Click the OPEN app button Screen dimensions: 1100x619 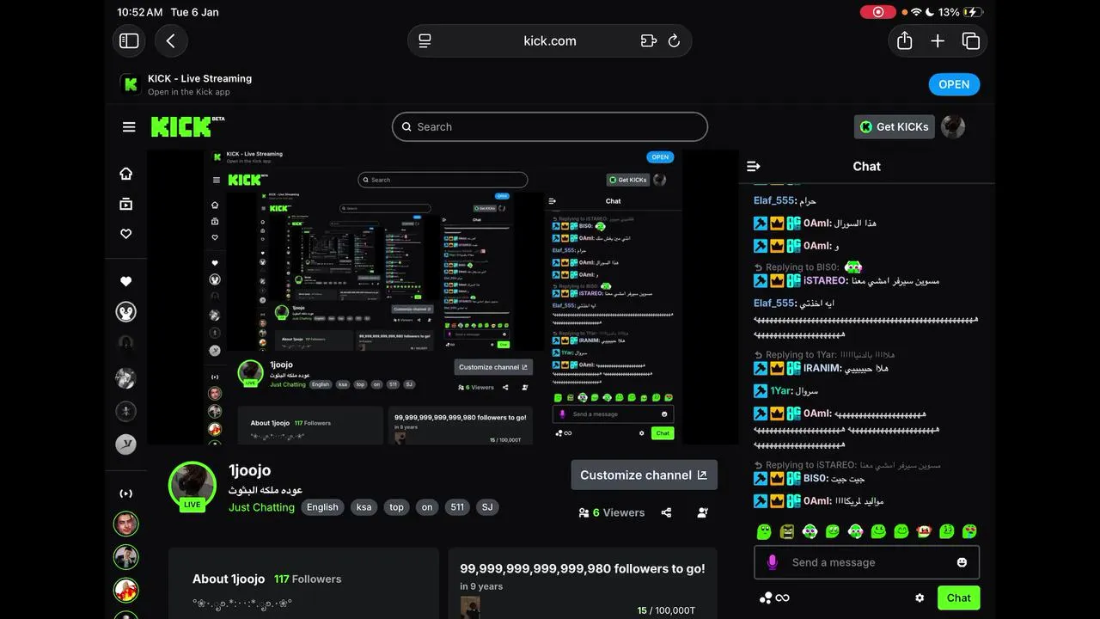[x=954, y=84]
